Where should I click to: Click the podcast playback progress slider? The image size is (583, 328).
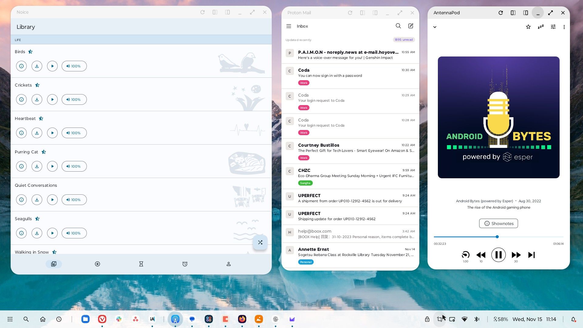point(497,237)
